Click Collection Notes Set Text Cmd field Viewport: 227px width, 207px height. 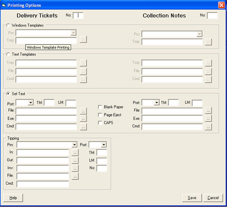pyautogui.click(x=172, y=127)
